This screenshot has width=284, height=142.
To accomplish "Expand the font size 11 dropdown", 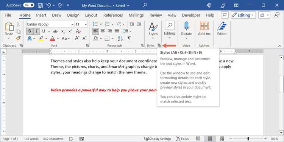I will pos(86,24).
